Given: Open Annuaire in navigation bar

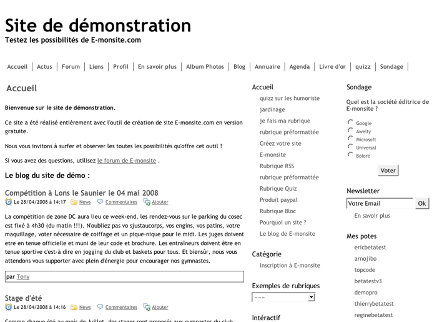Looking at the screenshot, I should (268, 67).
